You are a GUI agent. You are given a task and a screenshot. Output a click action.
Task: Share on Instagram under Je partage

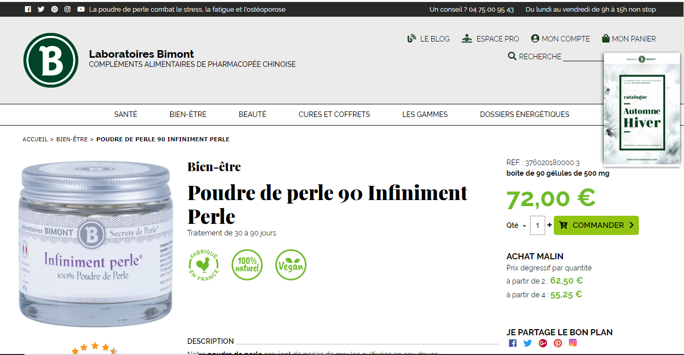573,343
